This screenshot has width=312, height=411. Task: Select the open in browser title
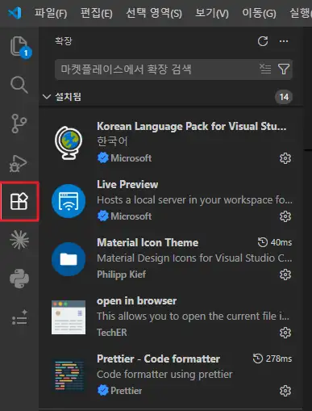[x=136, y=300]
